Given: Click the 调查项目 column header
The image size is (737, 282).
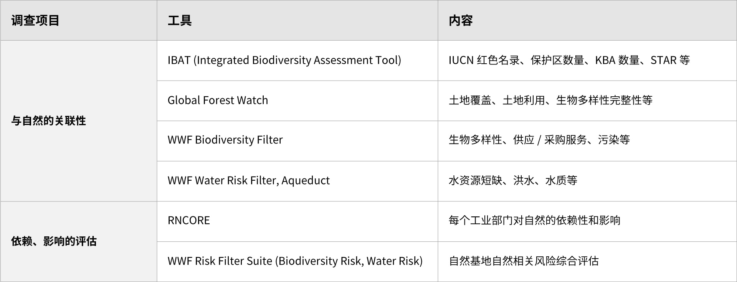Looking at the screenshot, I should click(35, 20).
